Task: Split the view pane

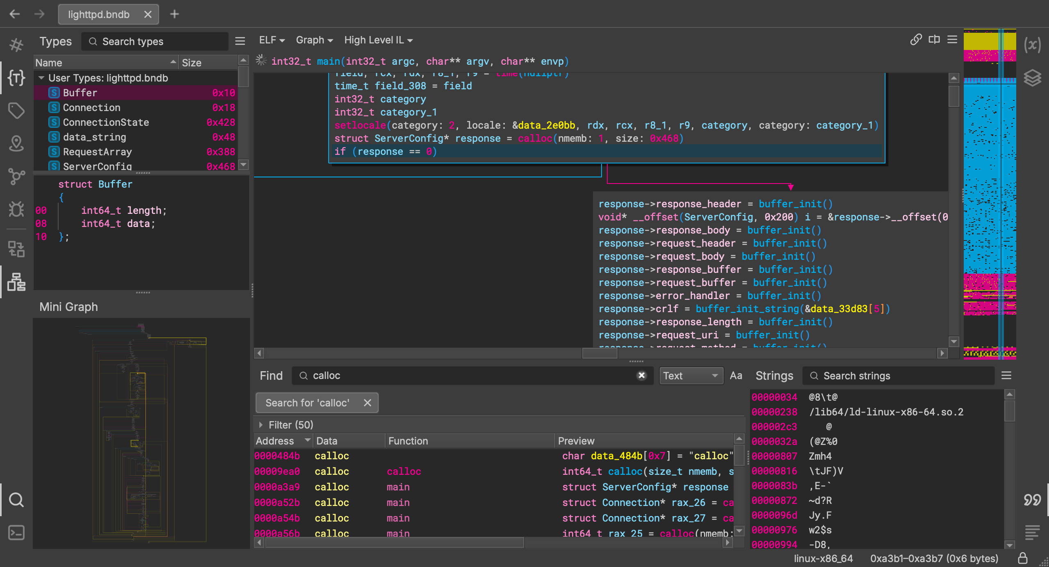Action: 934,40
